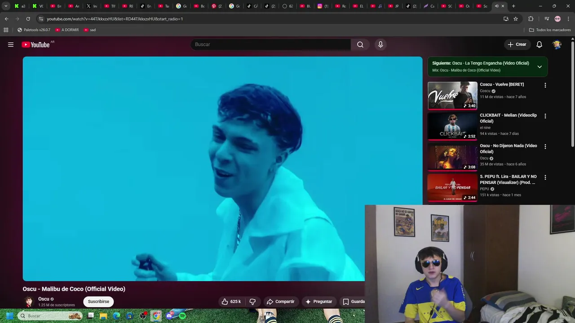The height and width of the screenshot is (323, 575).
Task: Open options for PEPU ft. Lira video
Action: [545, 177]
